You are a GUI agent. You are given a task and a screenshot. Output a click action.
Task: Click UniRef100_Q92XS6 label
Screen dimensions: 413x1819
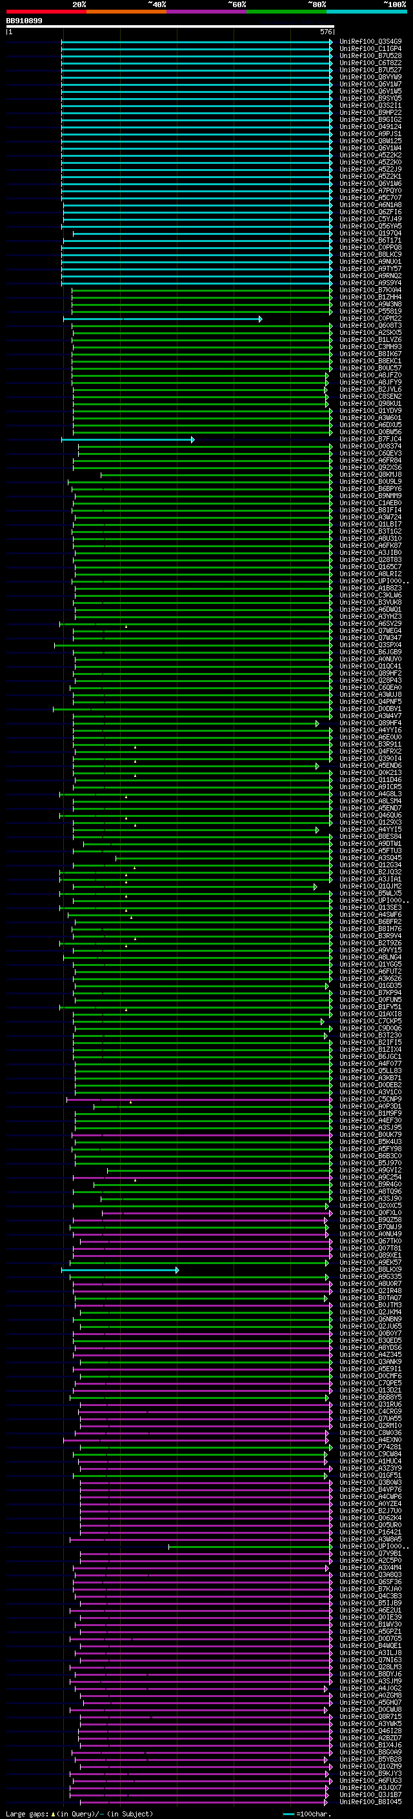pos(370,467)
